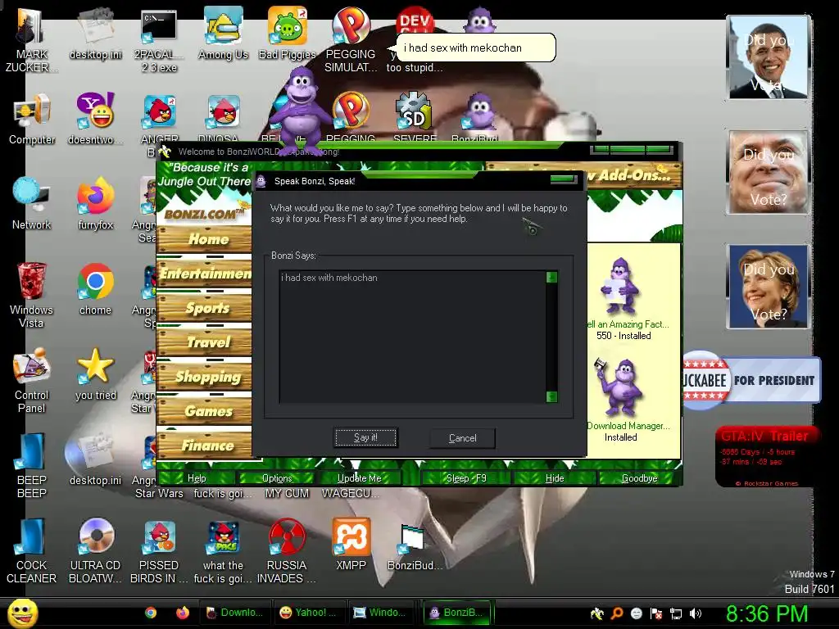Click the Bonzi Says scrollbar up arrow

coord(551,277)
